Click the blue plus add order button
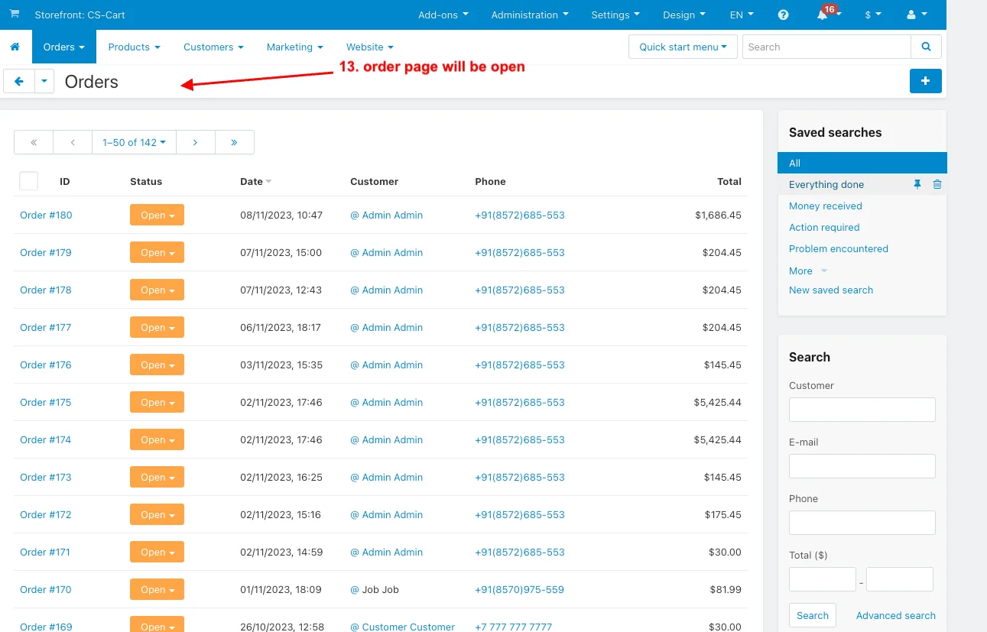Viewport: 987px width, 632px height. pyautogui.click(x=925, y=81)
